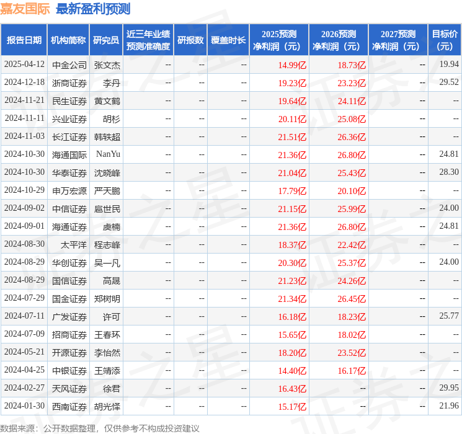The image size is (462, 434).
Task: Click the 目标价(元) column header
Action: pos(445,40)
